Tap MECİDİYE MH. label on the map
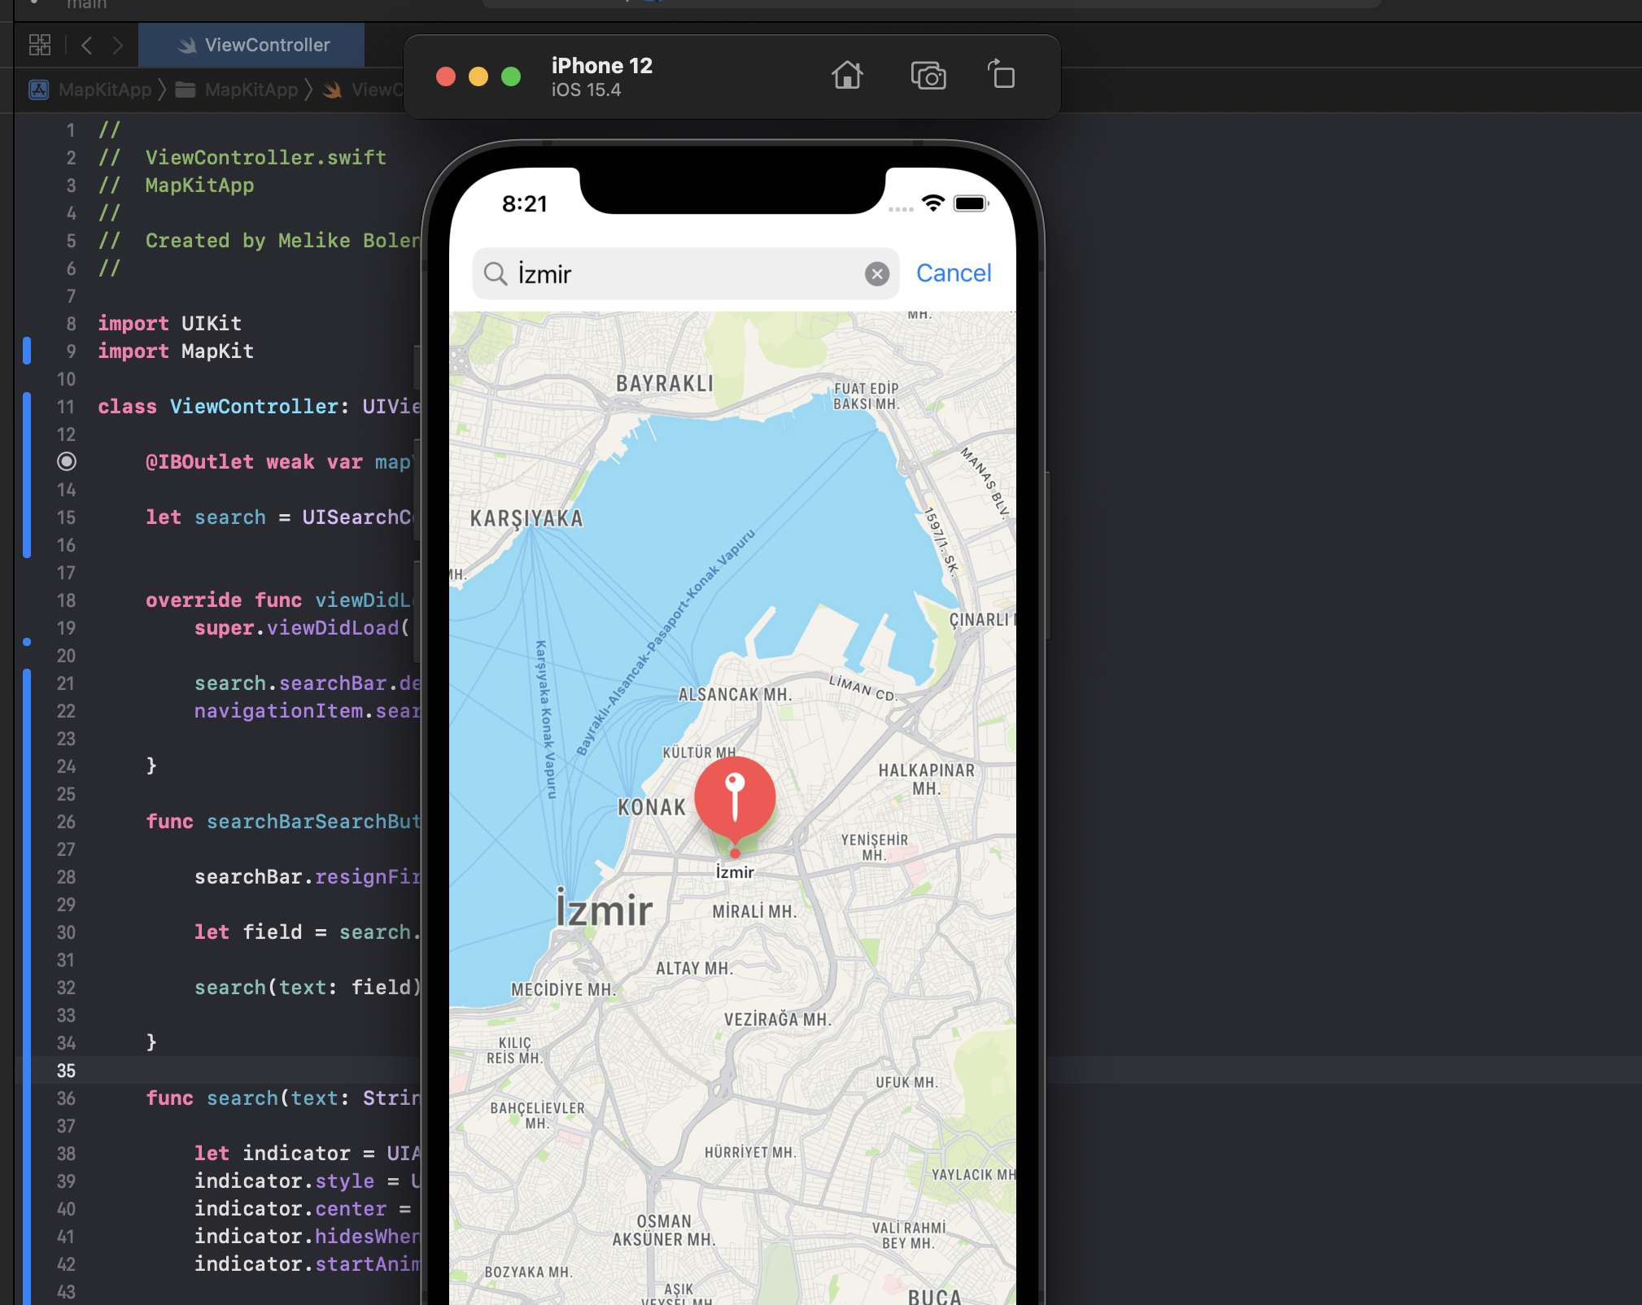Viewport: 1642px width, 1305px height. click(x=562, y=989)
